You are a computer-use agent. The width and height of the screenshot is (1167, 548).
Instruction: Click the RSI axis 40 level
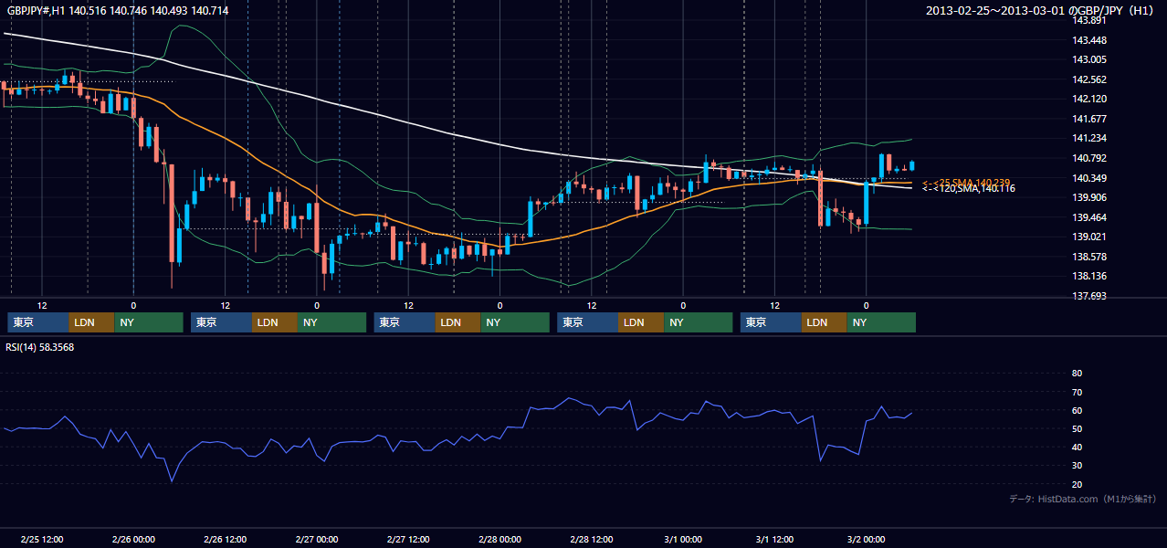click(1077, 447)
